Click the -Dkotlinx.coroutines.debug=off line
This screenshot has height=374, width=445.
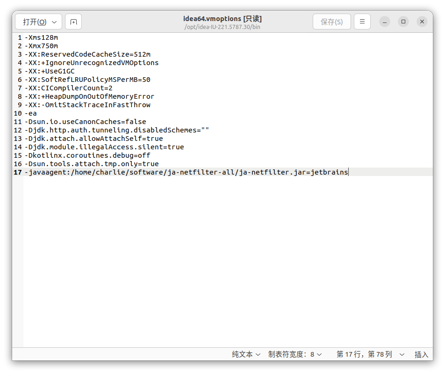(87, 155)
